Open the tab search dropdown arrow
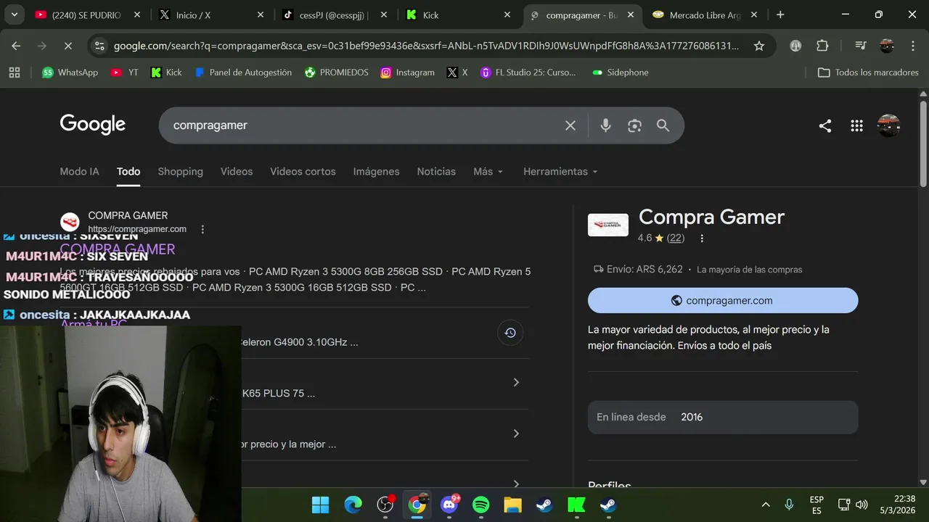929x522 pixels. click(x=15, y=14)
